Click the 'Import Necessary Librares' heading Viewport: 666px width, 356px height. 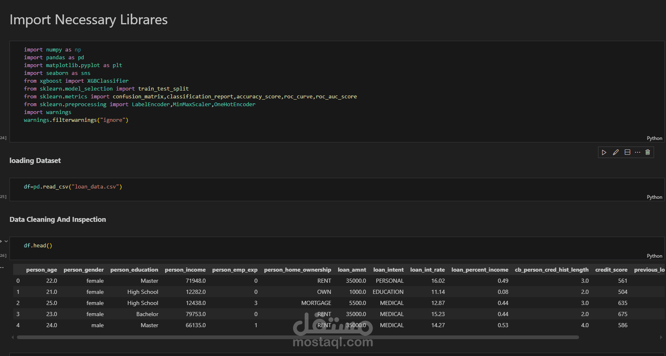pos(89,20)
